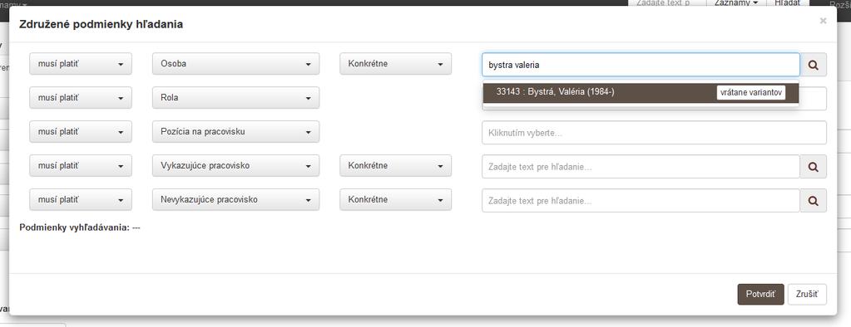851x327 pixels.
Task: Confirm conditions with Potvrdiť button
Action: 760,295
